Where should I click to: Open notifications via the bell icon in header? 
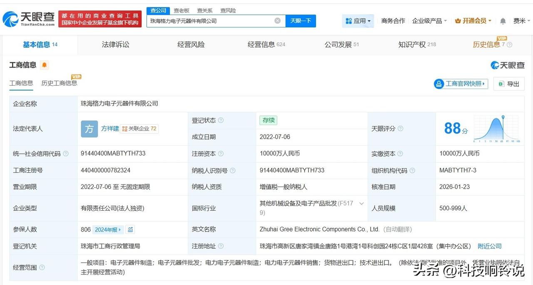coord(503,21)
